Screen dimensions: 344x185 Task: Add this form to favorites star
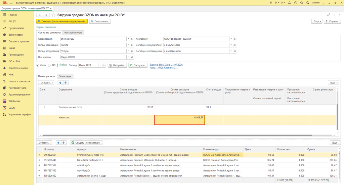pos(53,15)
